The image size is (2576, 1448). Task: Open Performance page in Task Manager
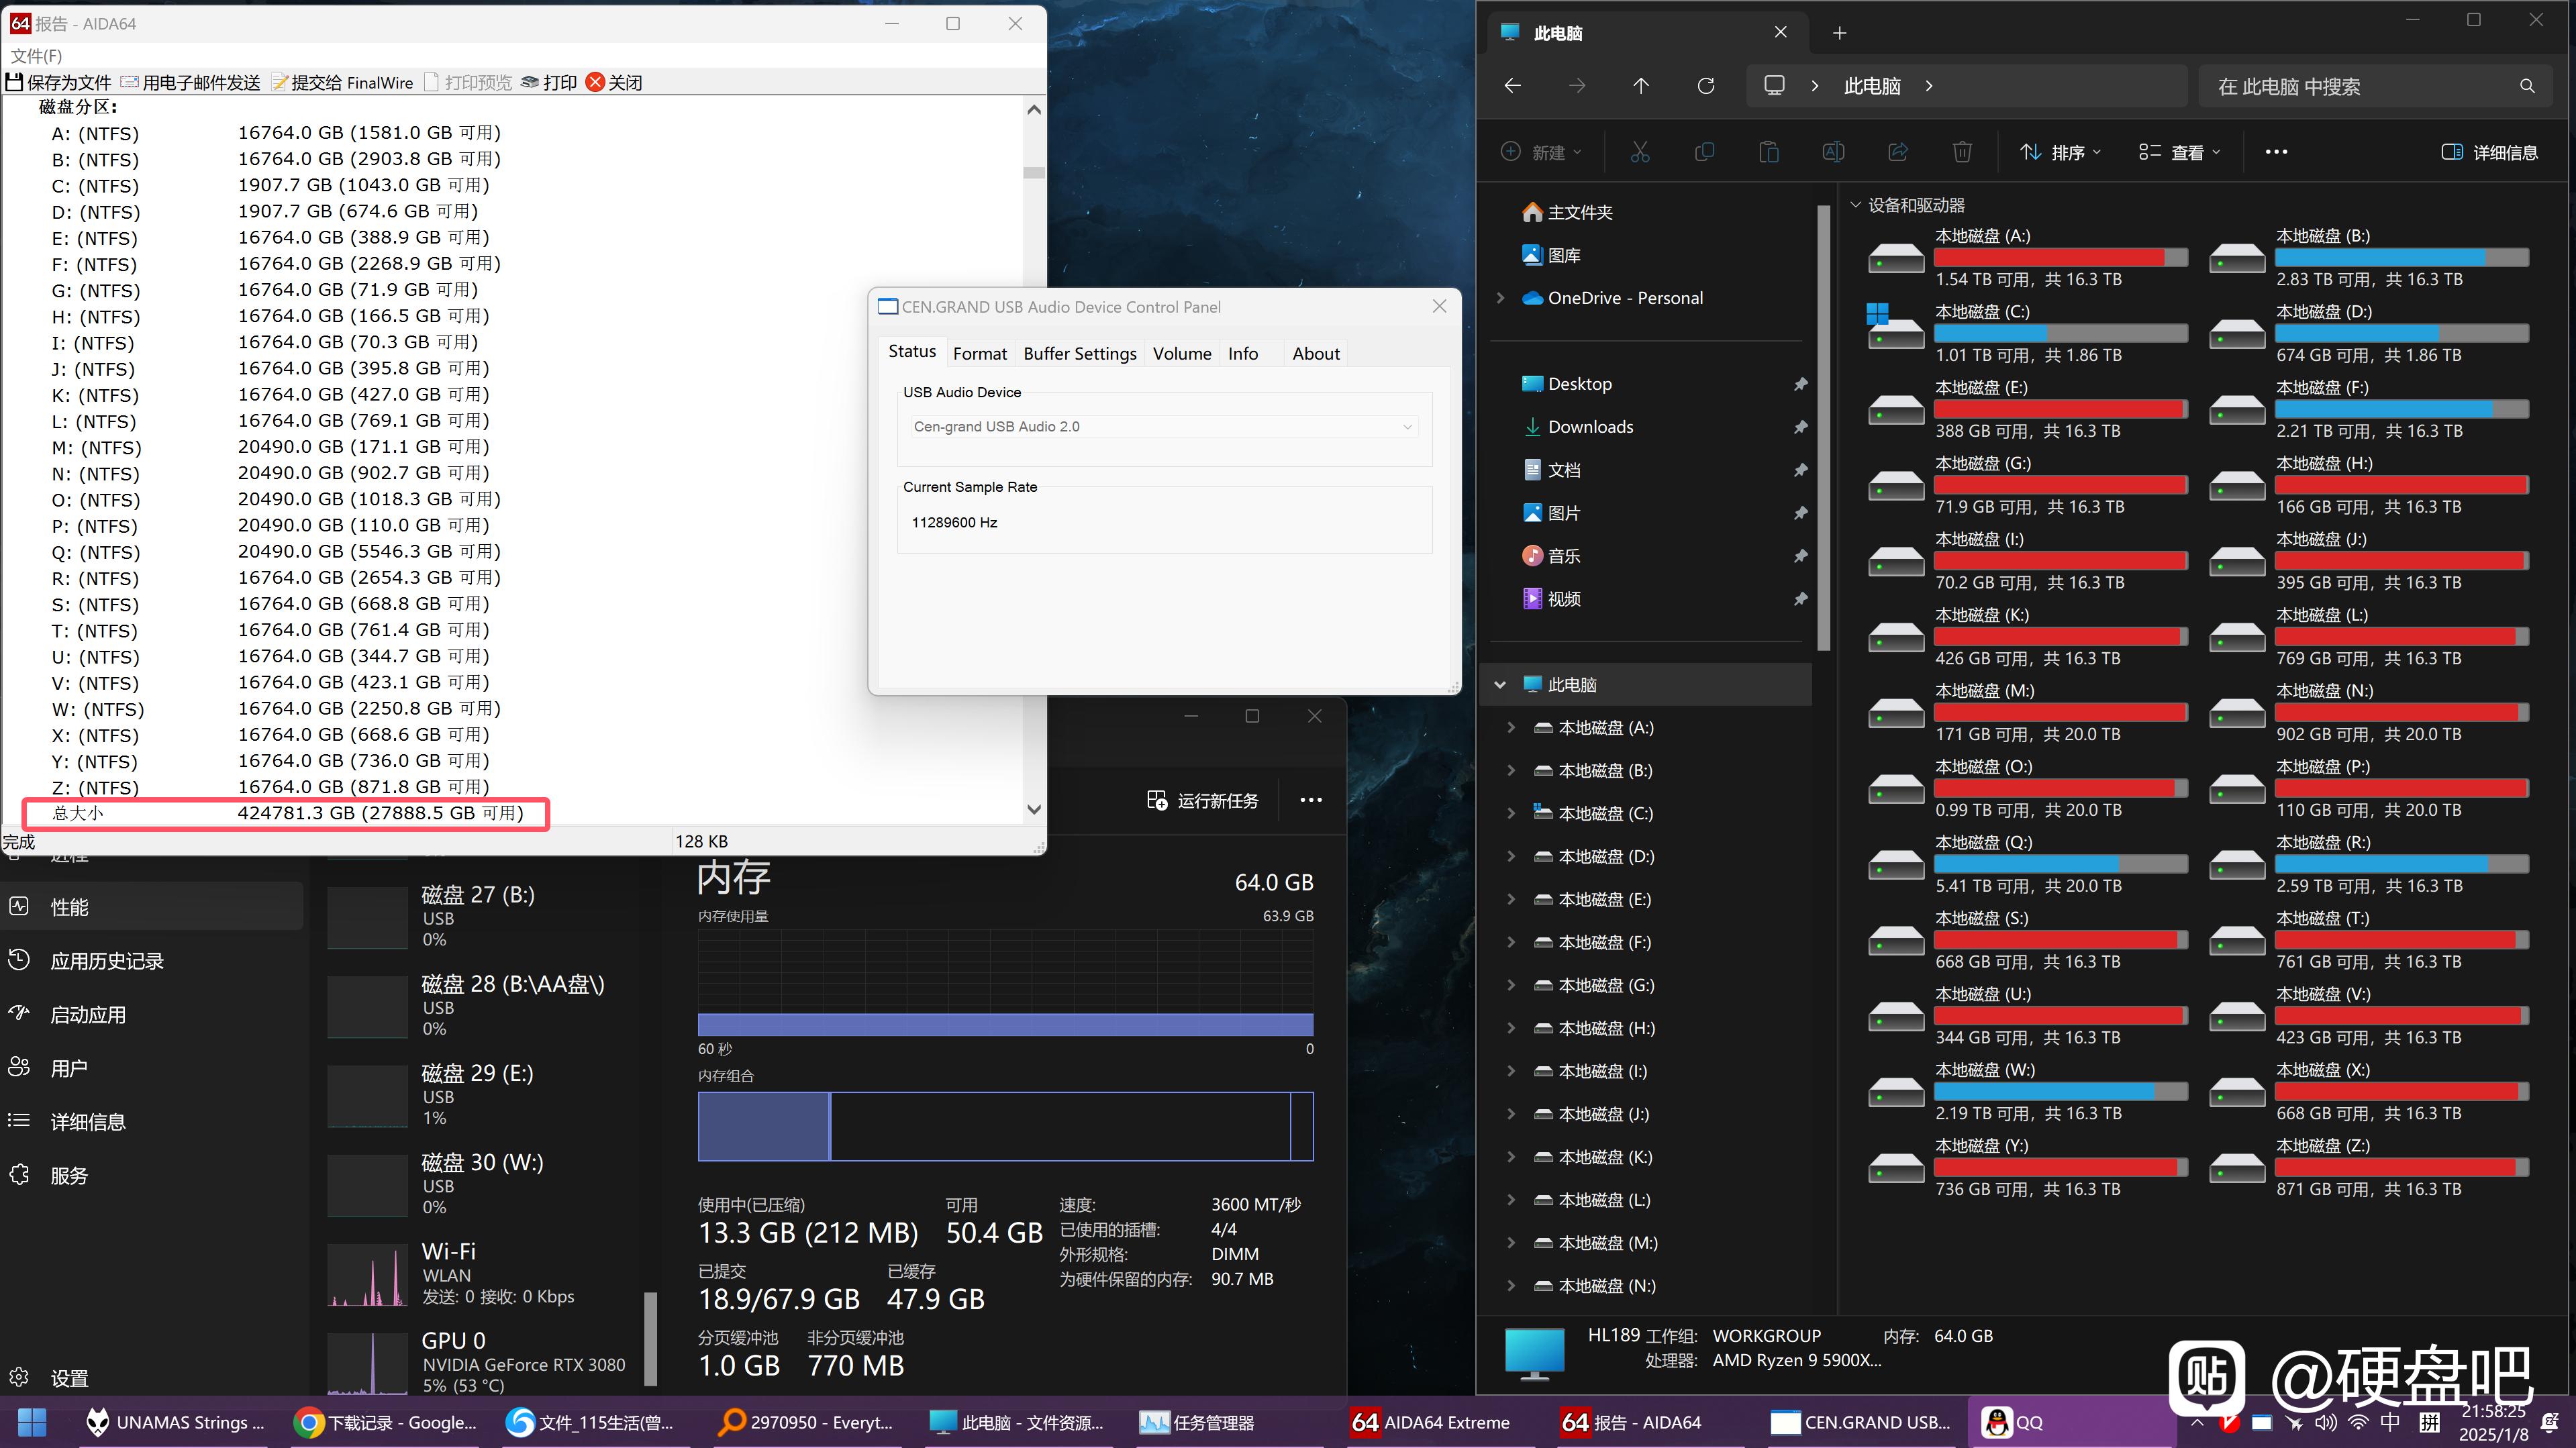(x=152, y=907)
